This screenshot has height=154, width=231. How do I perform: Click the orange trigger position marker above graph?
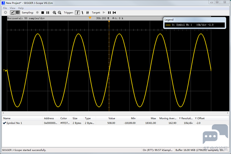90,18
